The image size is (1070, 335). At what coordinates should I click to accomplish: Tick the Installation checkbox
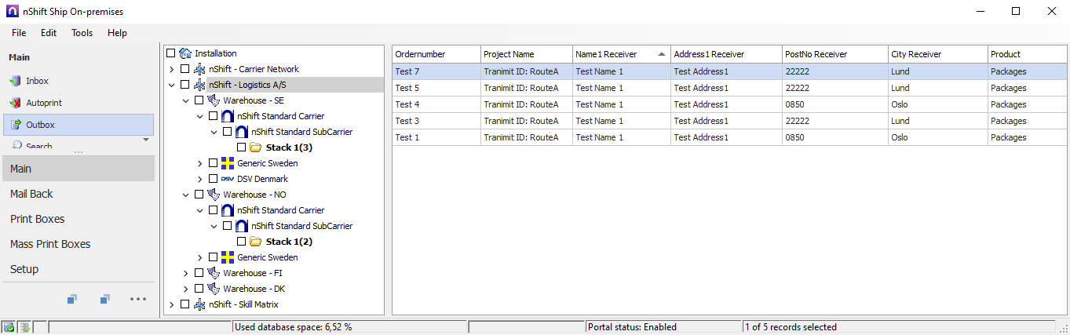click(171, 53)
